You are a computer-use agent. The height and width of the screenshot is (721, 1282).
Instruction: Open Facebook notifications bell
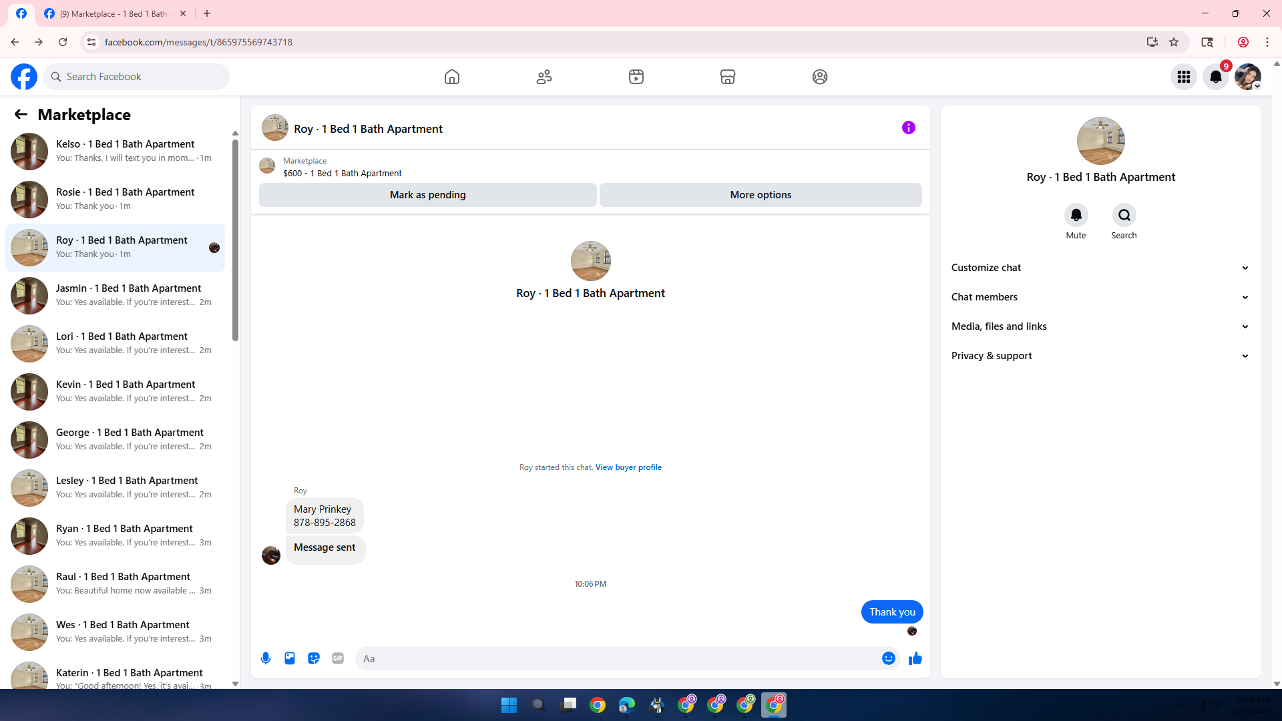coord(1215,77)
